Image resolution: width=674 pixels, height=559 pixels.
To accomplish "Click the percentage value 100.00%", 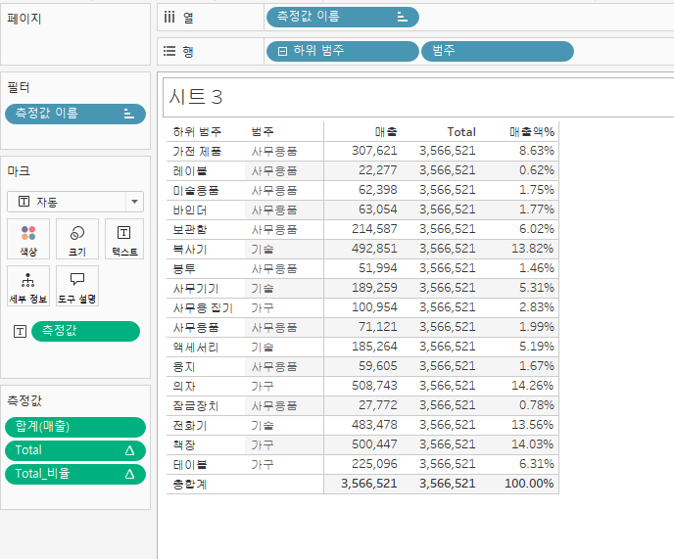I will 529,484.
